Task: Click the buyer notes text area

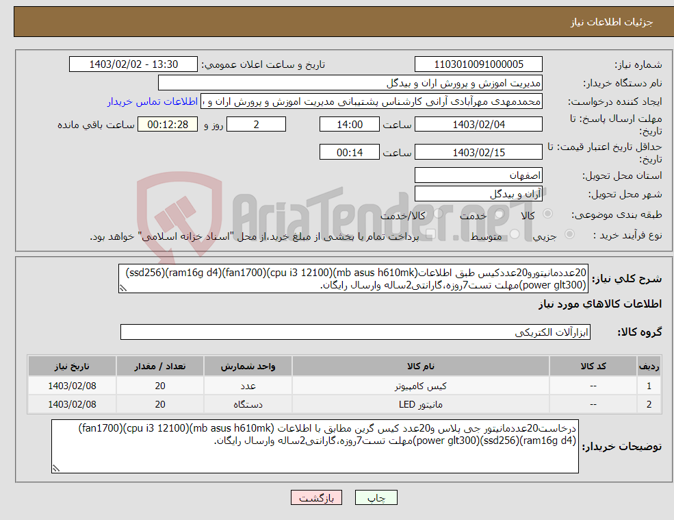Action: pyautogui.click(x=315, y=447)
